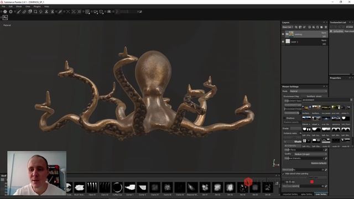Click the axis gizmo in the viewport
Image resolution: width=354 pixels, height=199 pixels.
[x=275, y=163]
